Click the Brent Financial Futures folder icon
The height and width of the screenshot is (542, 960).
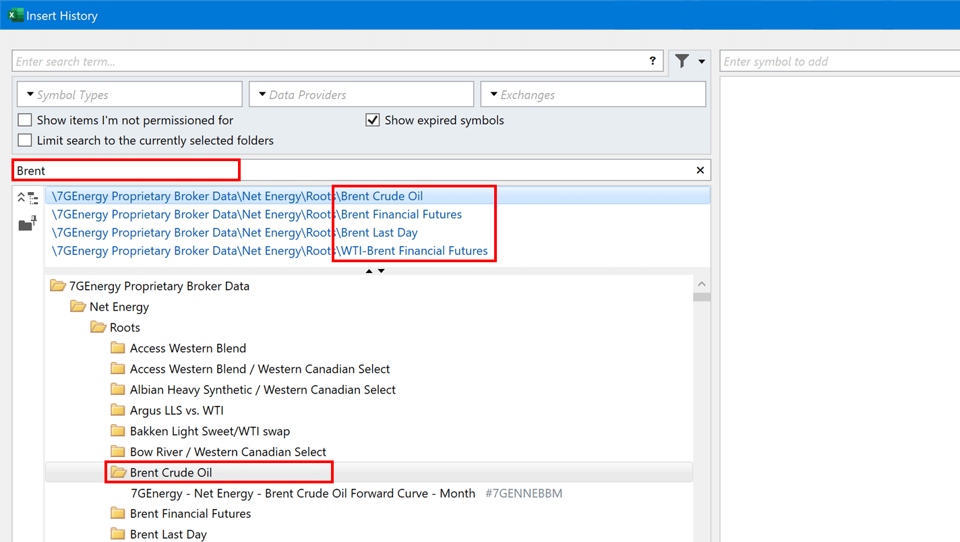click(x=119, y=514)
